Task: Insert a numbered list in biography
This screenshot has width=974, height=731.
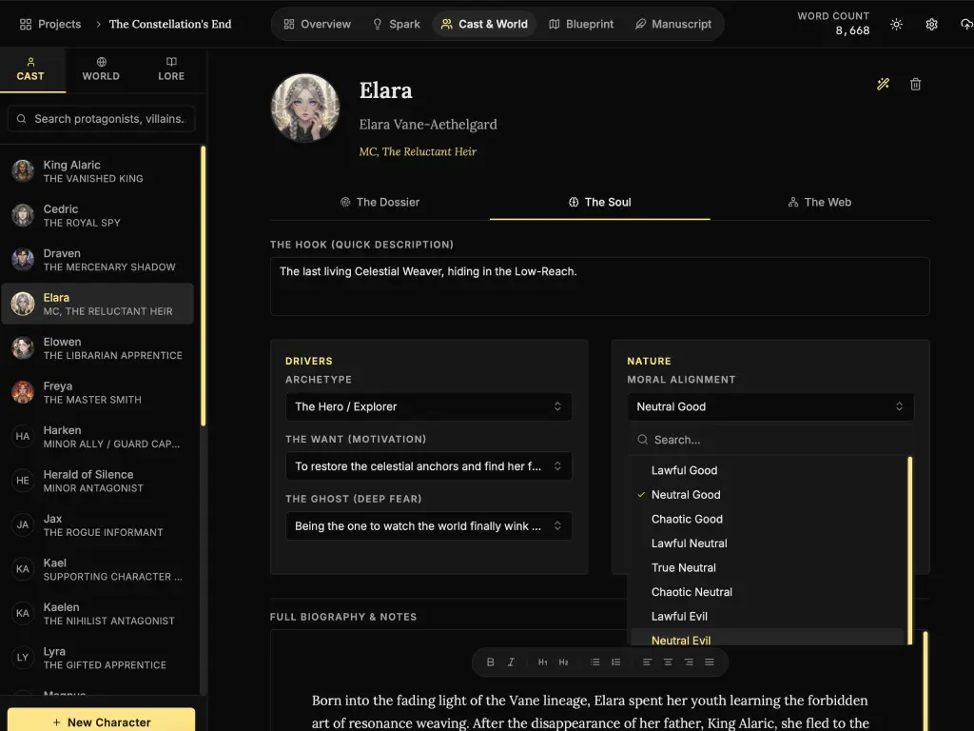Action: (x=615, y=662)
